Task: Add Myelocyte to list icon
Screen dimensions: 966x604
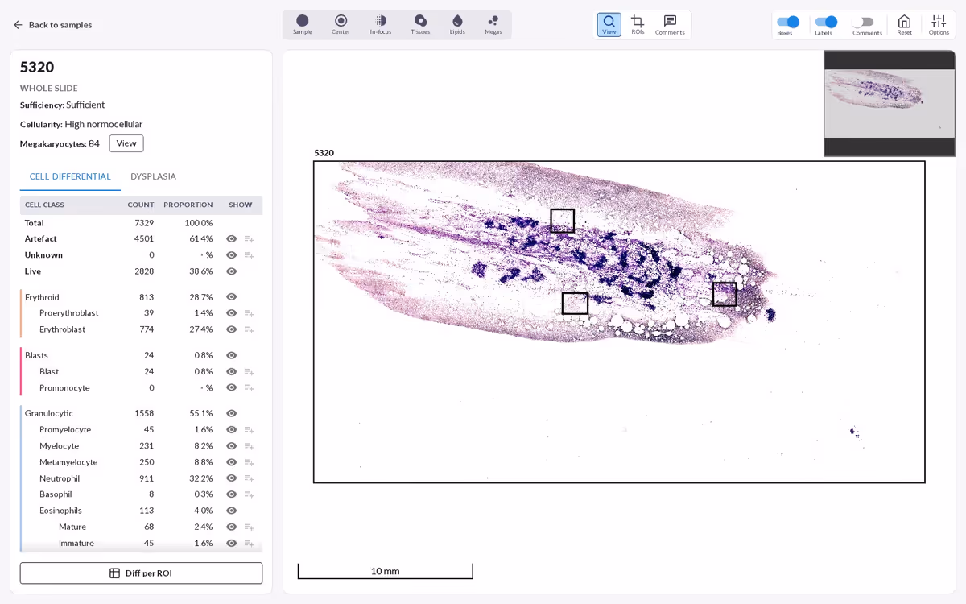Action: [250, 446]
